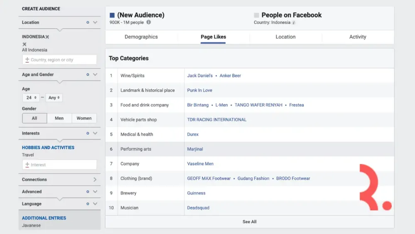Image resolution: width=415 pixels, height=234 pixels.
Task: Collapse the Interests section chevron
Action: coord(95,133)
